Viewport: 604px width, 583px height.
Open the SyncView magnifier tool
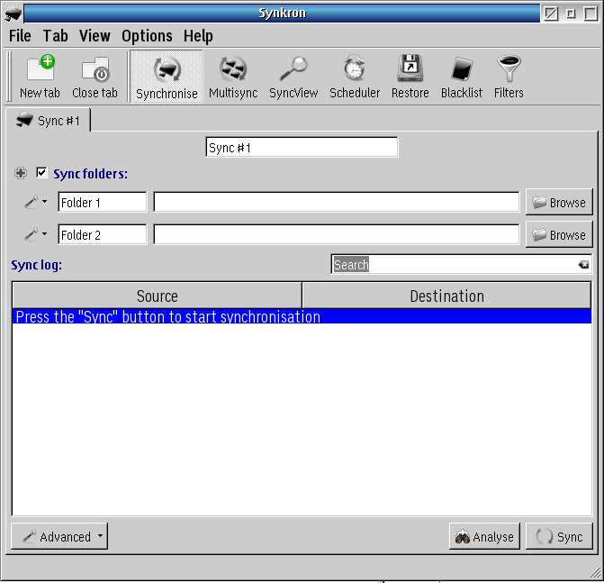(293, 77)
